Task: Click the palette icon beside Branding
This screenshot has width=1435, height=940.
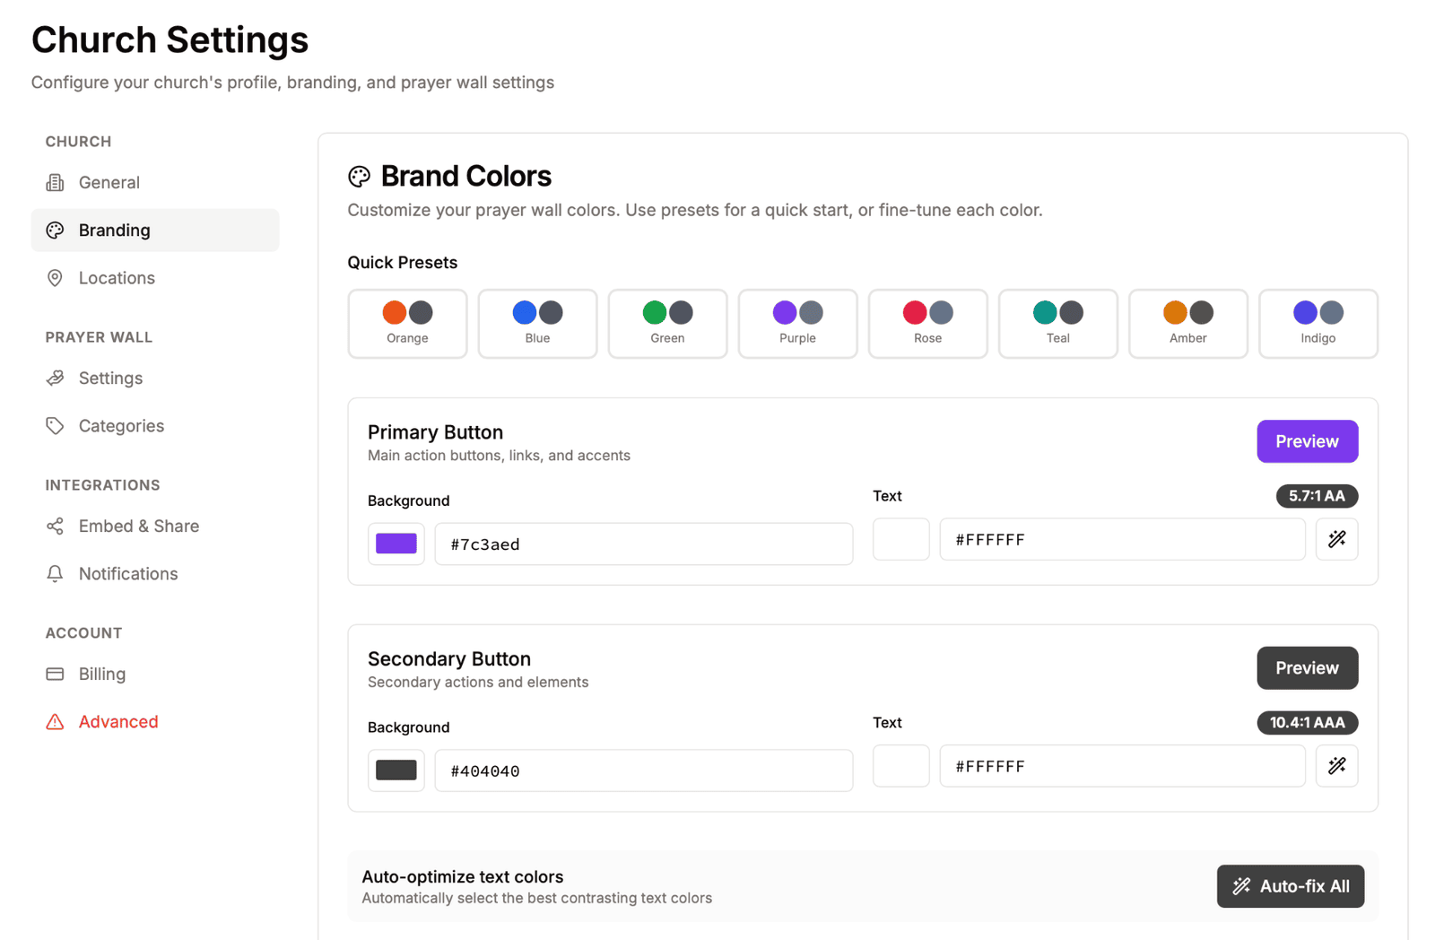Action: [55, 231]
